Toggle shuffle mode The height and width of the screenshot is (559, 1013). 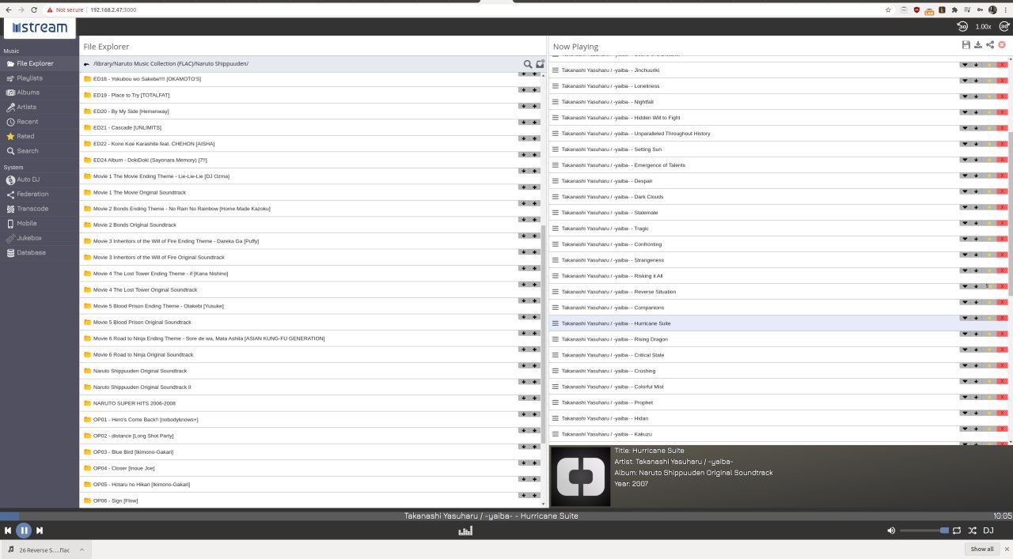pos(973,531)
